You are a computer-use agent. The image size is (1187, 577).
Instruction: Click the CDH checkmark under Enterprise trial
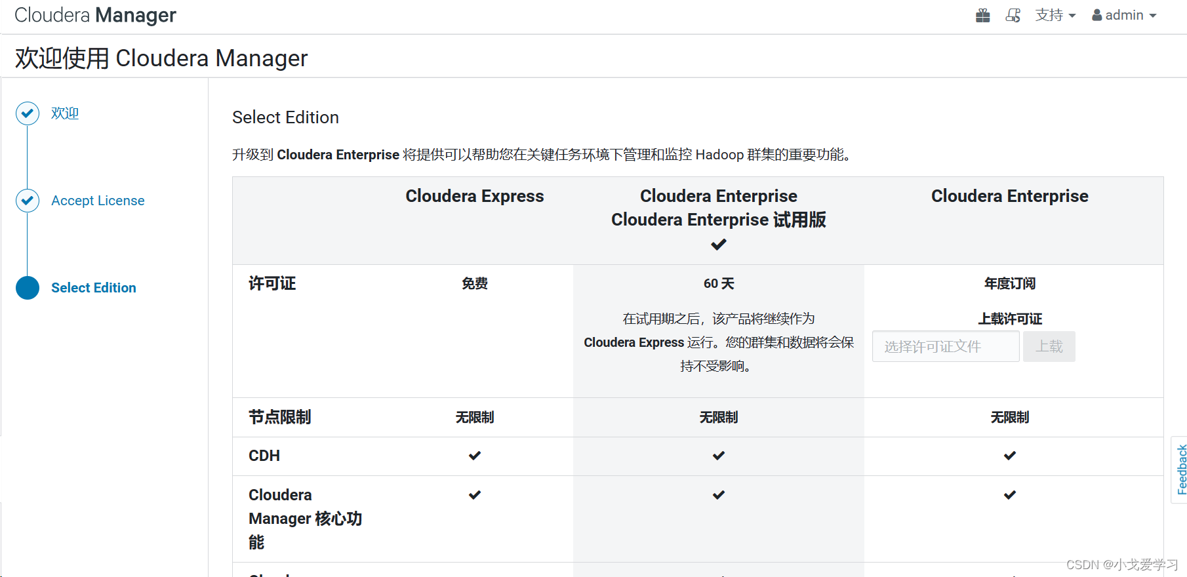tap(719, 456)
